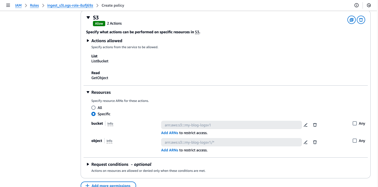Remove the bucket ARN using trash icon

pyautogui.click(x=315, y=125)
